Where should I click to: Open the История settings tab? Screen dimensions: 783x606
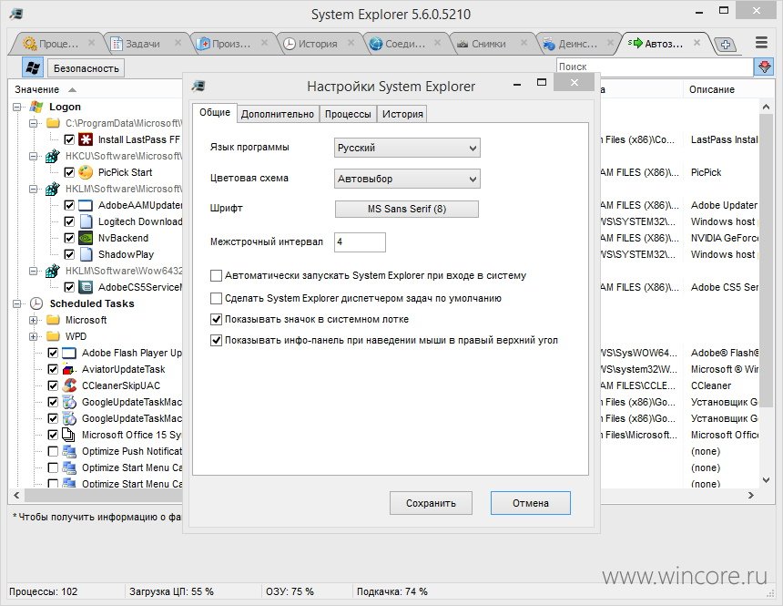pos(402,114)
